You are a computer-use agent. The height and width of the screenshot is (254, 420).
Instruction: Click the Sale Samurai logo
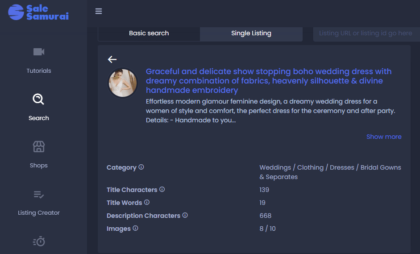[x=38, y=12]
